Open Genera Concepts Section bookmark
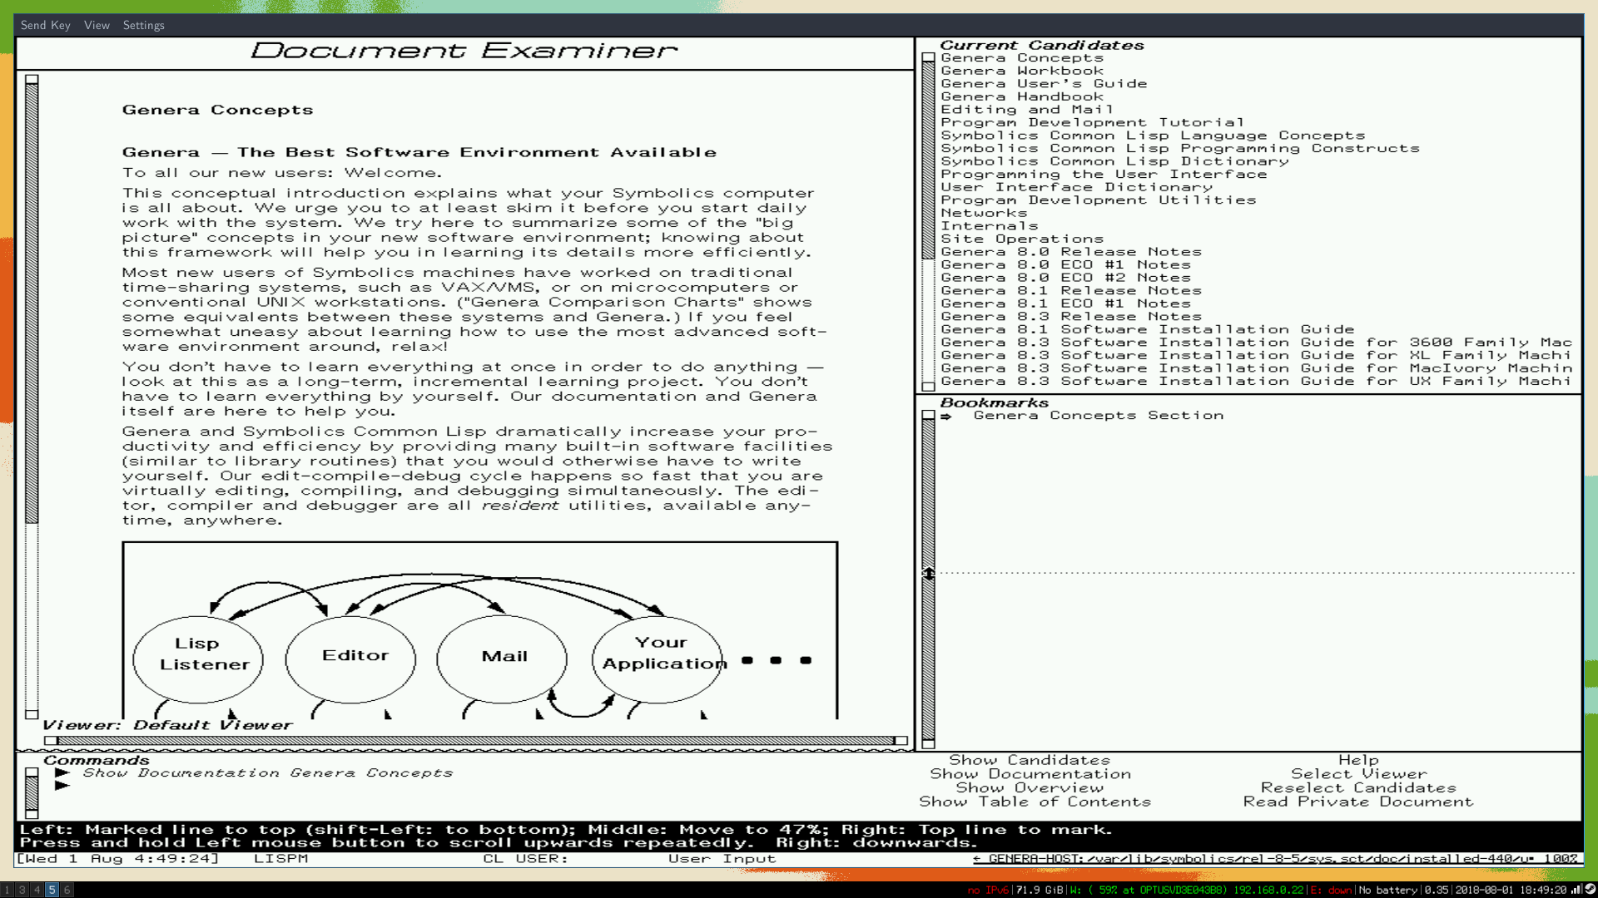 coord(1099,416)
